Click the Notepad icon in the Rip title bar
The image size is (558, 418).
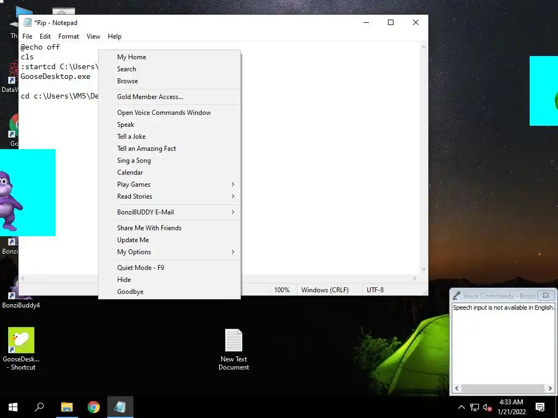pyautogui.click(x=27, y=22)
